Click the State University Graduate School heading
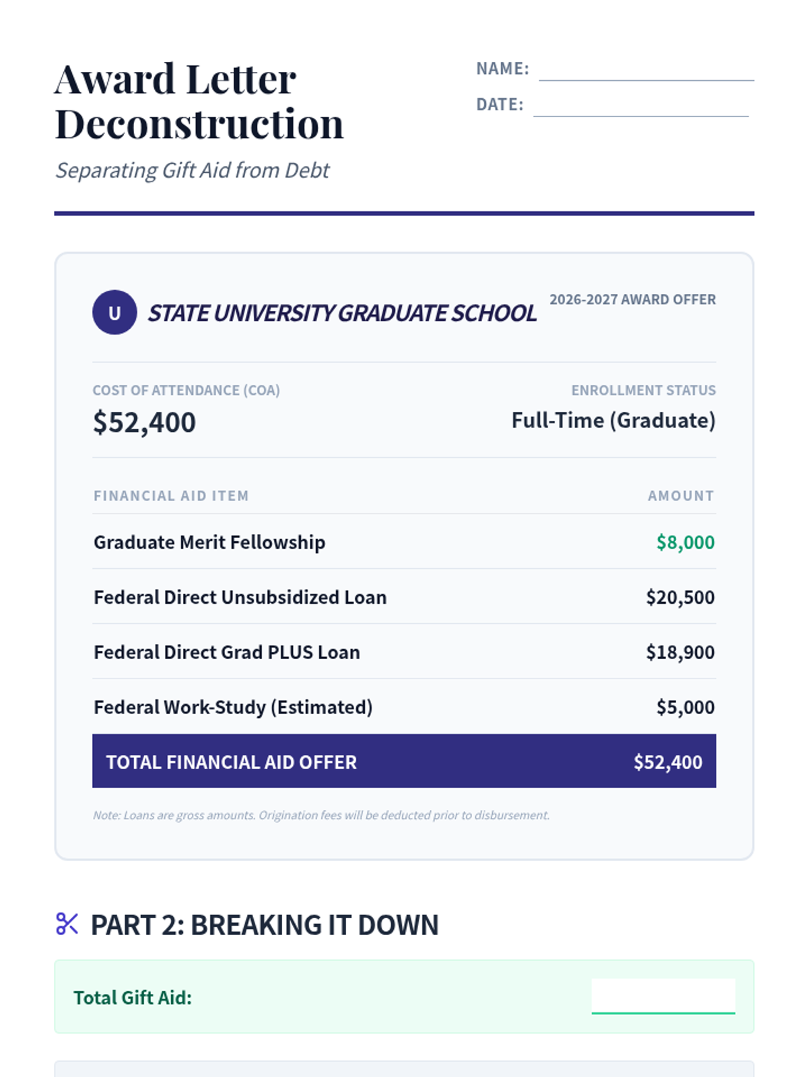Viewport: 808px width, 1077px height. point(342,313)
